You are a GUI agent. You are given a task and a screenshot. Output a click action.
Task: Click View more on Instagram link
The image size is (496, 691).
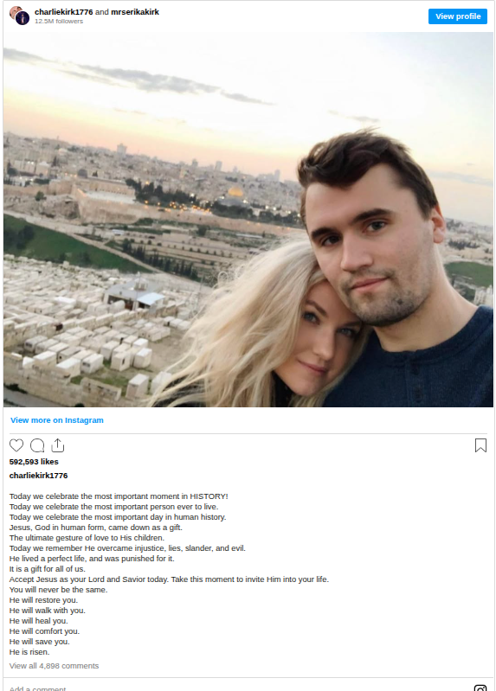point(57,420)
